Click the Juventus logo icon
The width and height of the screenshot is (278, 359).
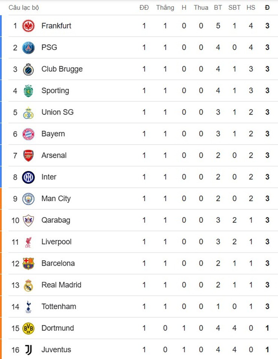[28, 350]
